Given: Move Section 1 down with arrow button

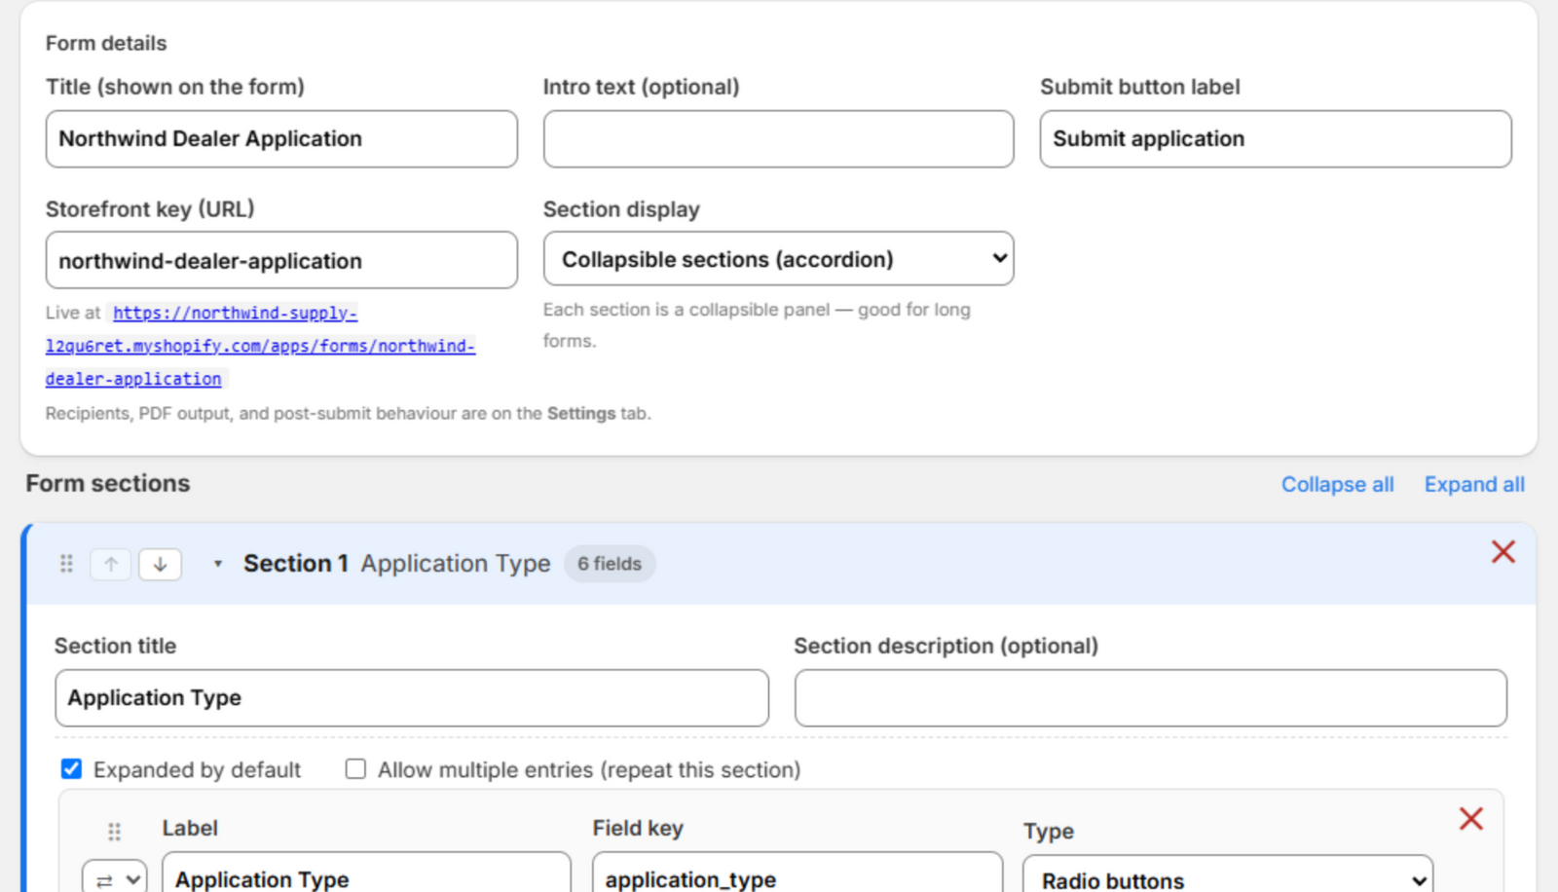Looking at the screenshot, I should pos(161,564).
